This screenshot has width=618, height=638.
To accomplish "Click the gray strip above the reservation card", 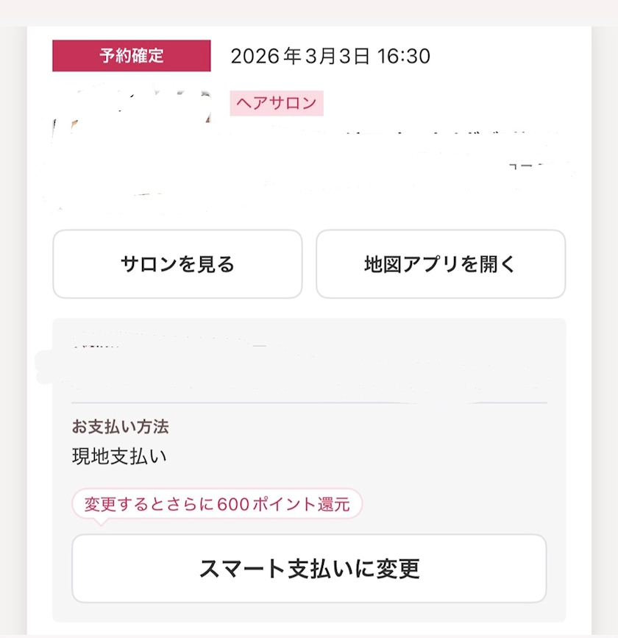I will 309,13.
